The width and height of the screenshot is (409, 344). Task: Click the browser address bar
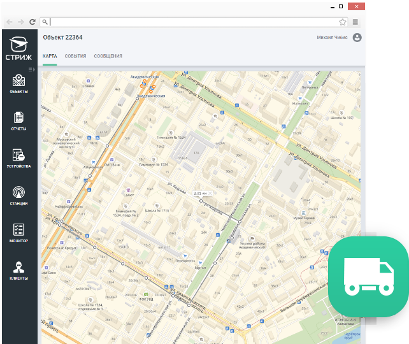click(191, 22)
